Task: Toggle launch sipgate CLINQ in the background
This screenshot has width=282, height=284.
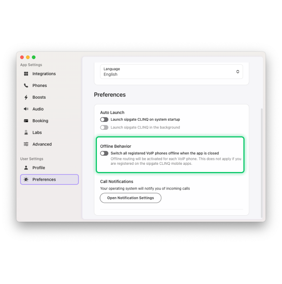Action: pyautogui.click(x=104, y=128)
